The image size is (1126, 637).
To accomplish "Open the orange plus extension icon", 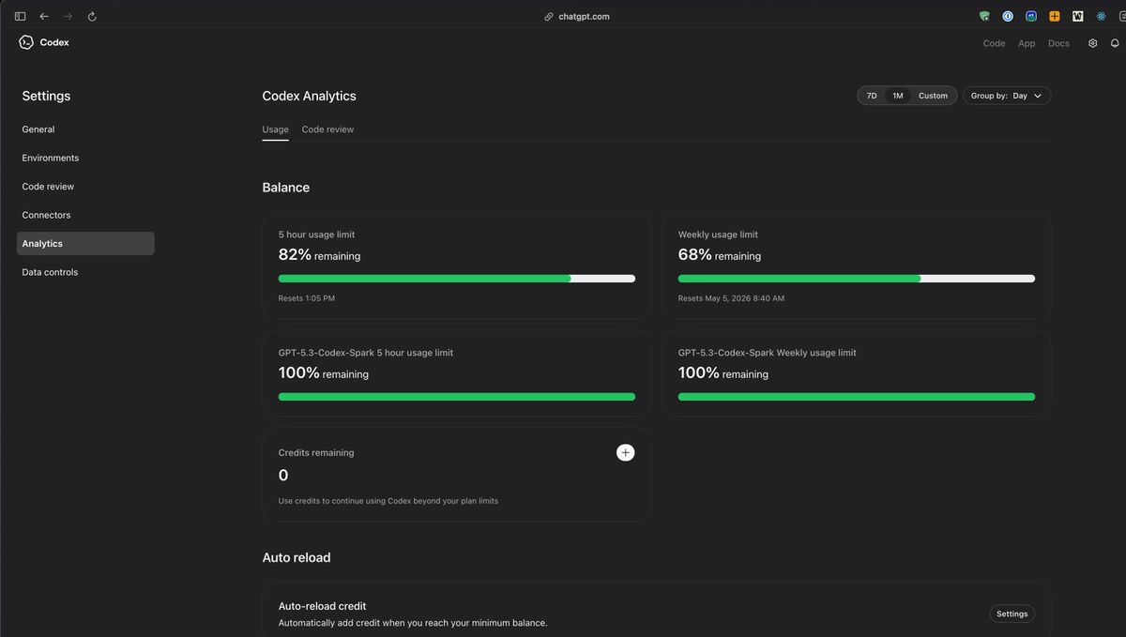I will (x=1055, y=16).
